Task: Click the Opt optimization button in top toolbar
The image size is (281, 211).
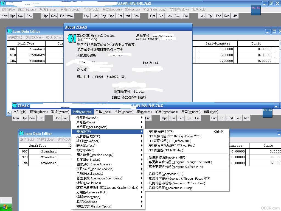Action: pos(153,16)
